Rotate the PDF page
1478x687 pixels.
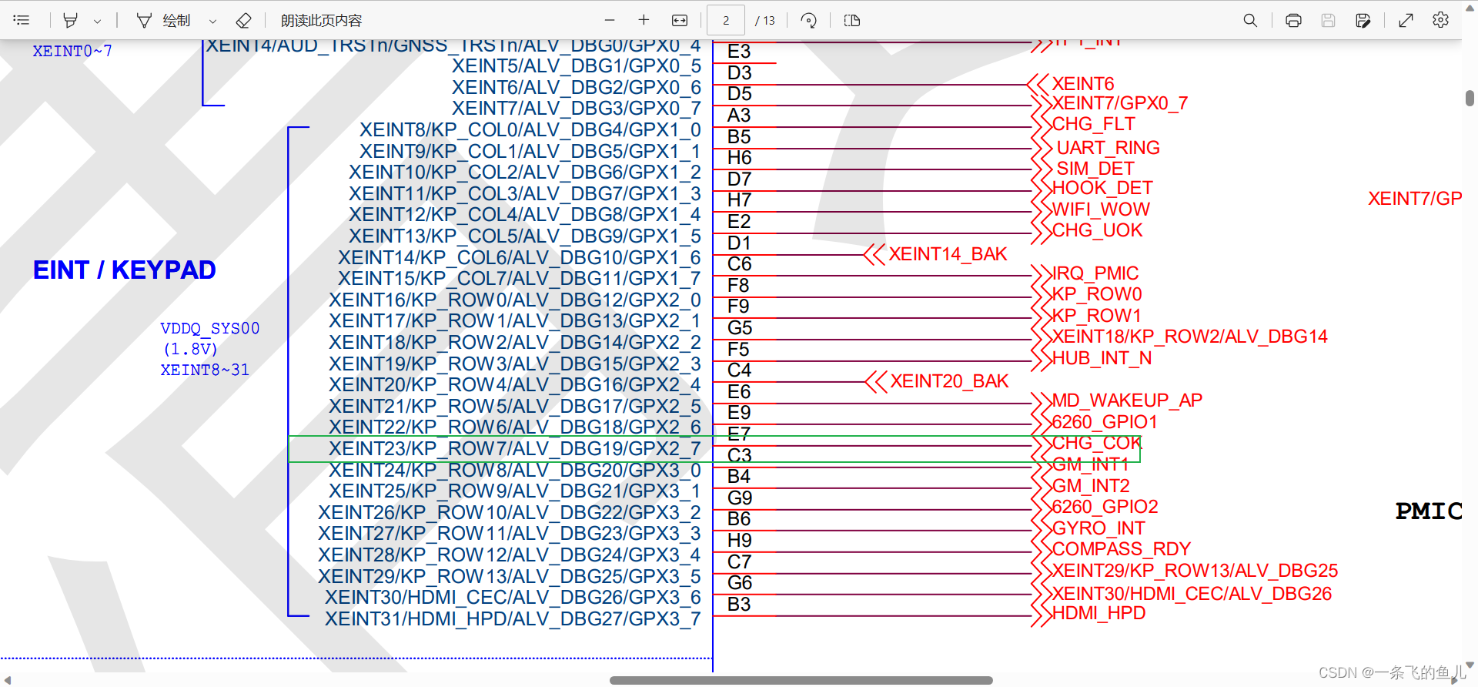[808, 20]
